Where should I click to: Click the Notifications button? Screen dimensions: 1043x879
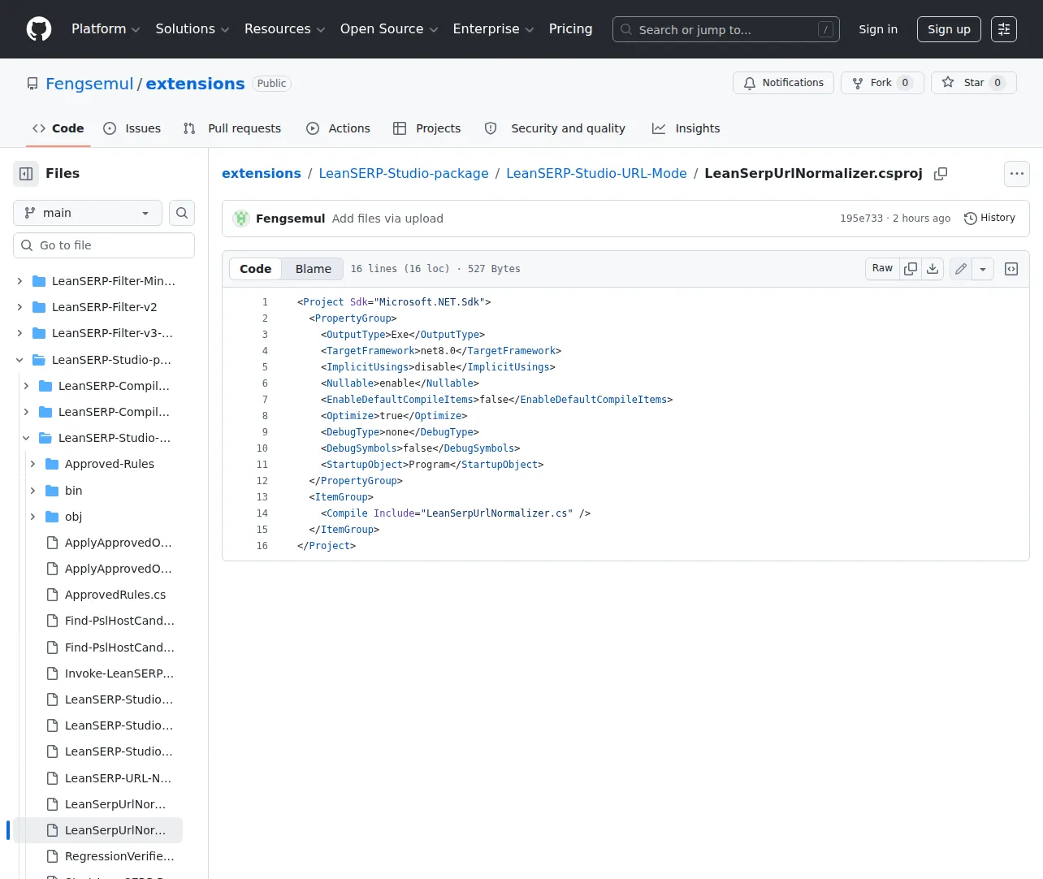coord(784,83)
